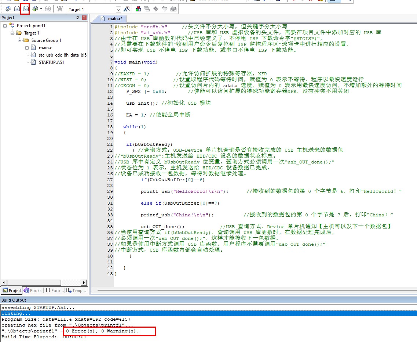The height and width of the screenshot is (342, 417).
Task: Click the 'while(1)' code line
Action: 134,127
